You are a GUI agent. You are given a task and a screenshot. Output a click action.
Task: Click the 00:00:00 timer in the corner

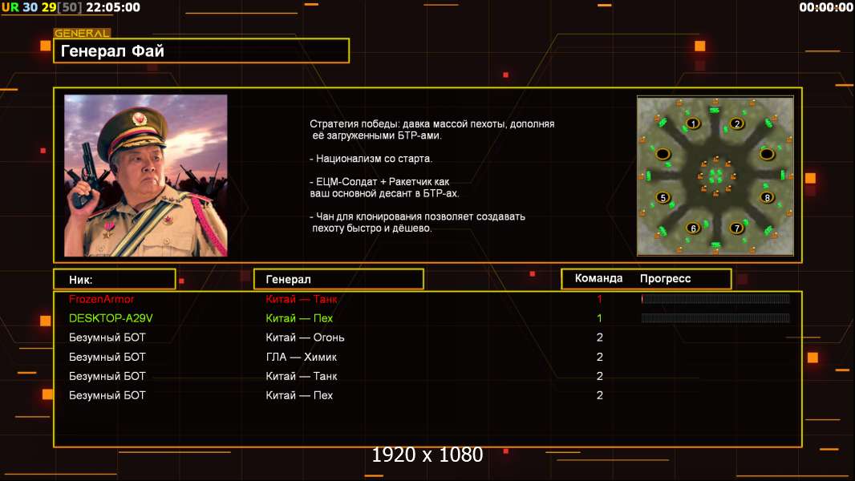click(825, 7)
